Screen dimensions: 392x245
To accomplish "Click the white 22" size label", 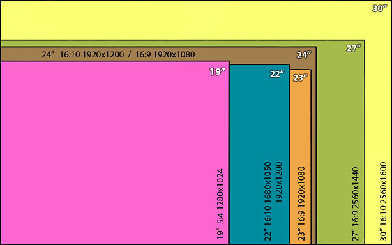I will pos(277,74).
